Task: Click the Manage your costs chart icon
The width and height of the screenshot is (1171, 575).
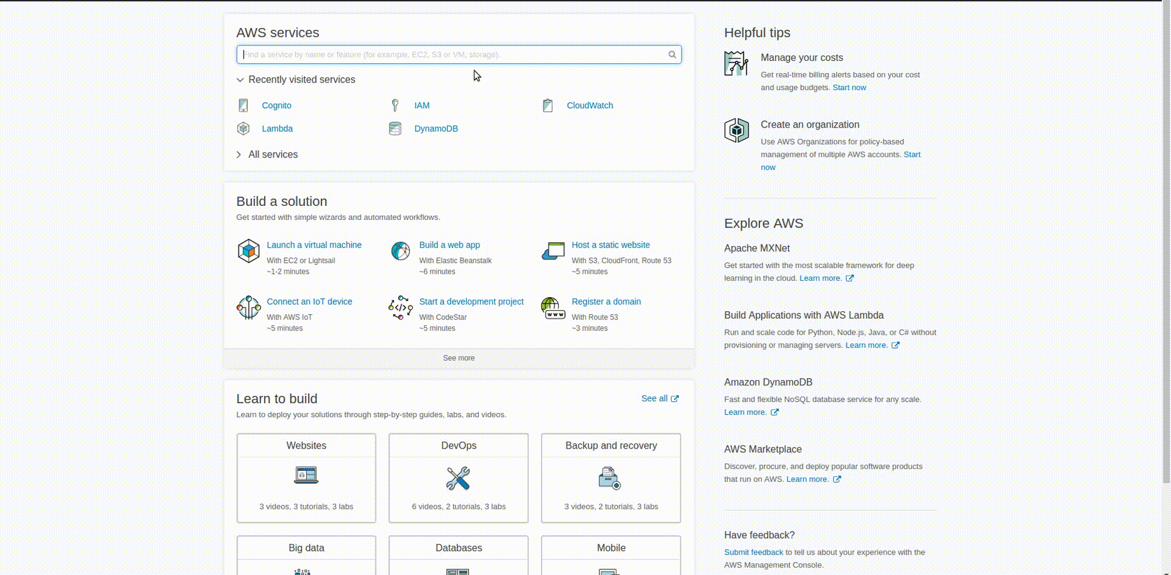Action: [x=736, y=63]
